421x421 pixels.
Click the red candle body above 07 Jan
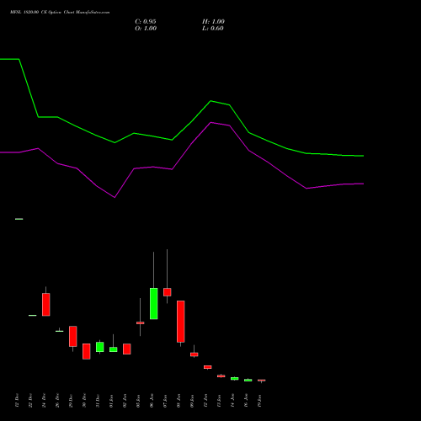pos(168,292)
